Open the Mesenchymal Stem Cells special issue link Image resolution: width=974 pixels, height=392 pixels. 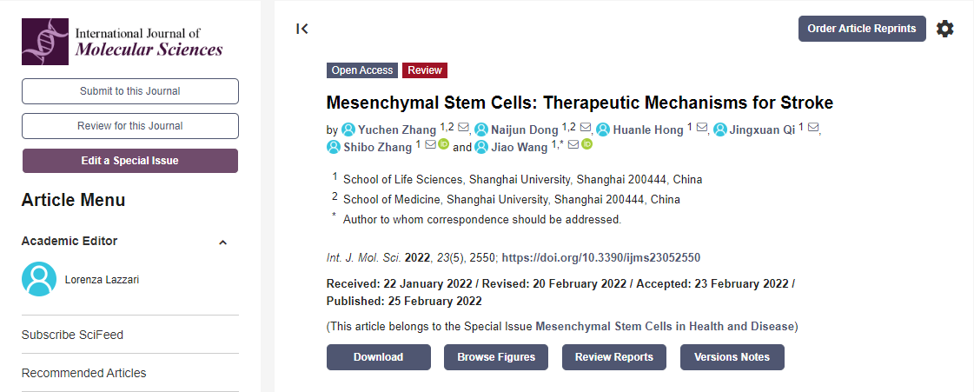(x=665, y=327)
